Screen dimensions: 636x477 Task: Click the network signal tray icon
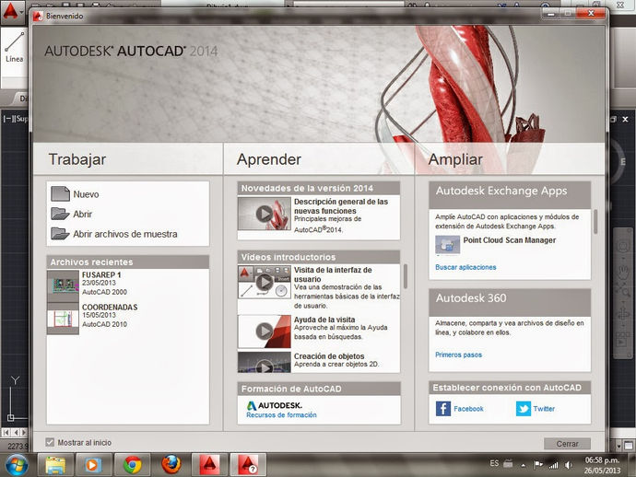click(553, 465)
